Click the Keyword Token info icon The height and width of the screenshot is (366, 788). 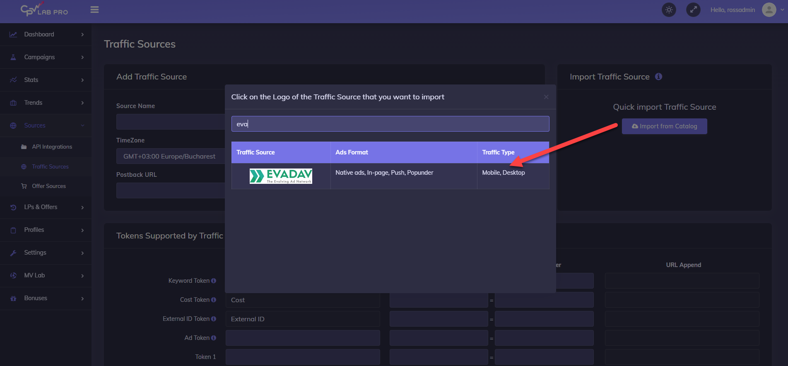point(214,281)
